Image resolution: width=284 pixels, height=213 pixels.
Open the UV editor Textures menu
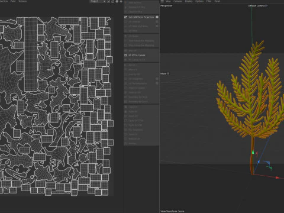point(22,1)
